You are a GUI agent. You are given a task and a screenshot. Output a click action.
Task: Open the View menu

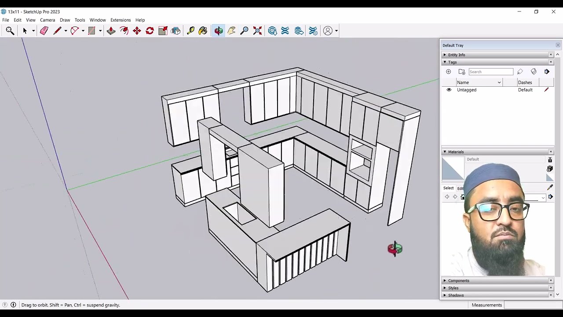[31, 20]
